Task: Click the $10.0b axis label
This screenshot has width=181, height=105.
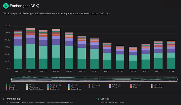Action: pos(7,40)
